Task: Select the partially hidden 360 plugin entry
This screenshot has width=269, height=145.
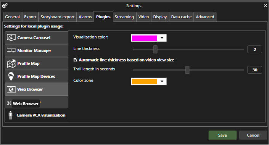Action: [x=37, y=102]
